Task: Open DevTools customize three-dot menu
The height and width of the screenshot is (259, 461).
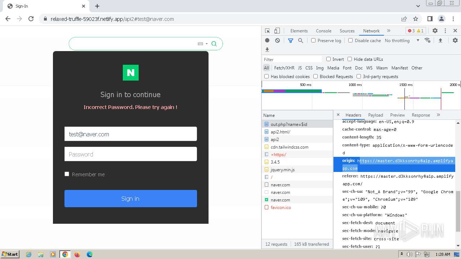Action: [445, 31]
